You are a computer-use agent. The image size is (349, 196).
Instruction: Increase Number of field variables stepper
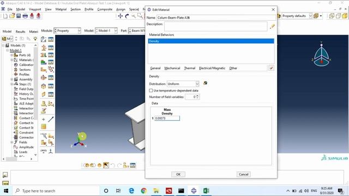[x=197, y=96]
